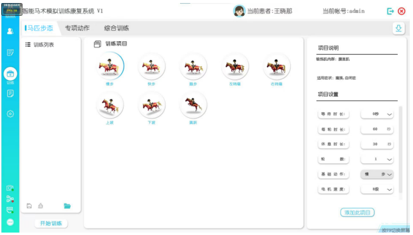Pick the 上坡 uphill horse icon
413x235 pixels.
(x=110, y=105)
